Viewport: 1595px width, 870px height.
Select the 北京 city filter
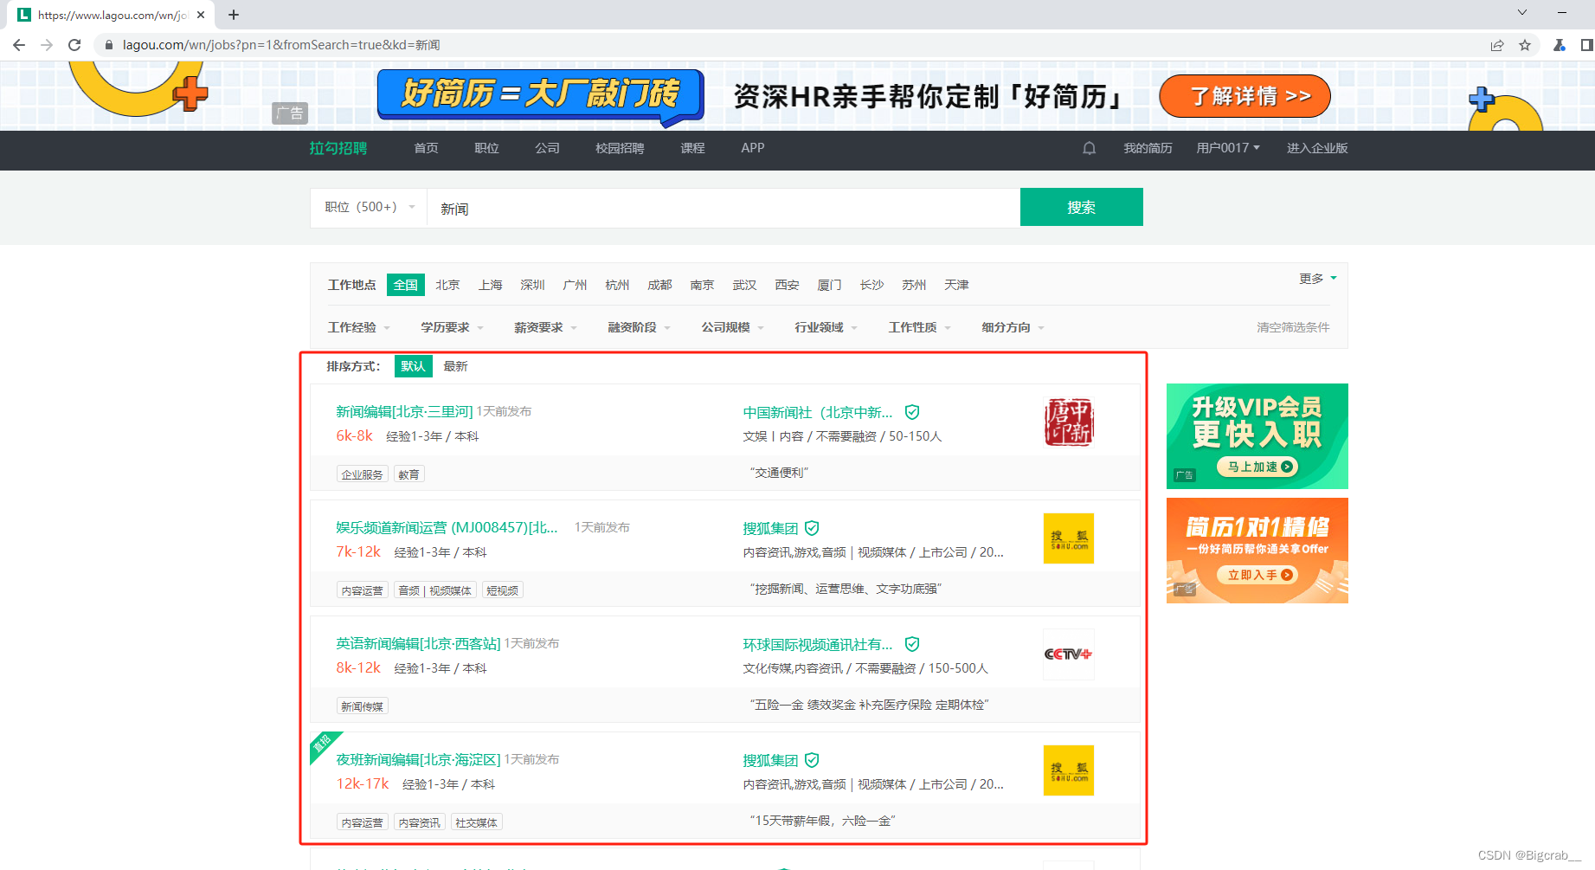447,284
